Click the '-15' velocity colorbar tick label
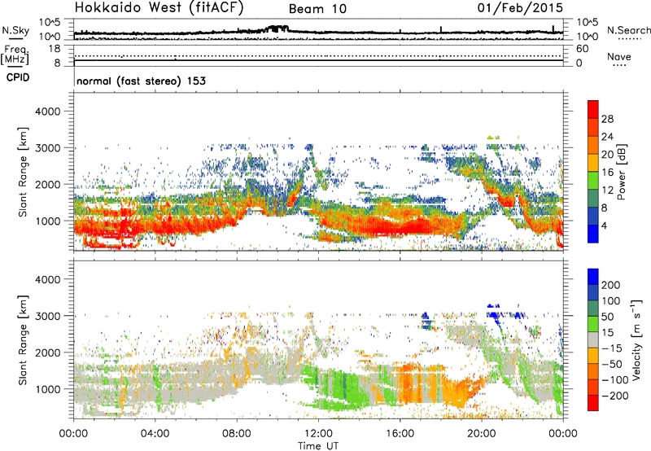 click(x=612, y=348)
